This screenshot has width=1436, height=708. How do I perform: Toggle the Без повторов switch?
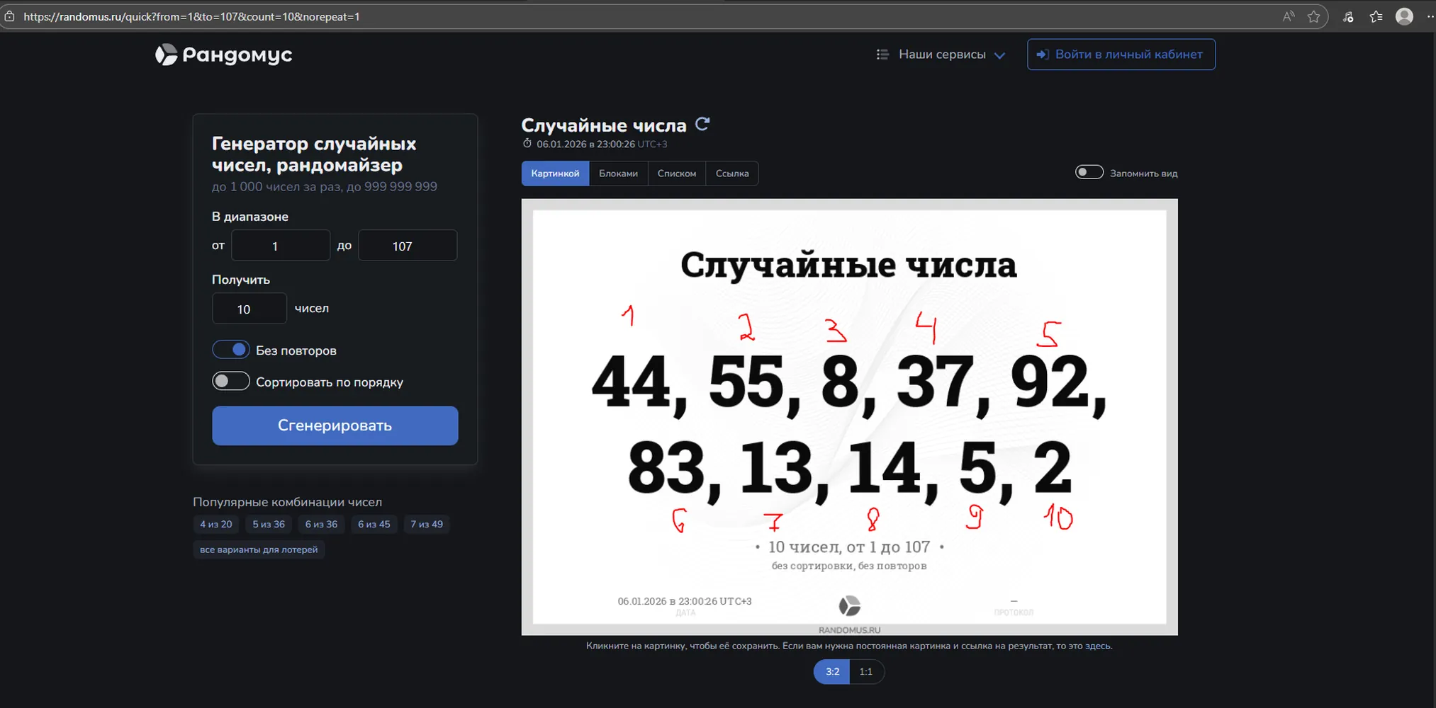pyautogui.click(x=231, y=350)
